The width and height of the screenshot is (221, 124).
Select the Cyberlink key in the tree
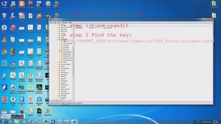[64, 40]
